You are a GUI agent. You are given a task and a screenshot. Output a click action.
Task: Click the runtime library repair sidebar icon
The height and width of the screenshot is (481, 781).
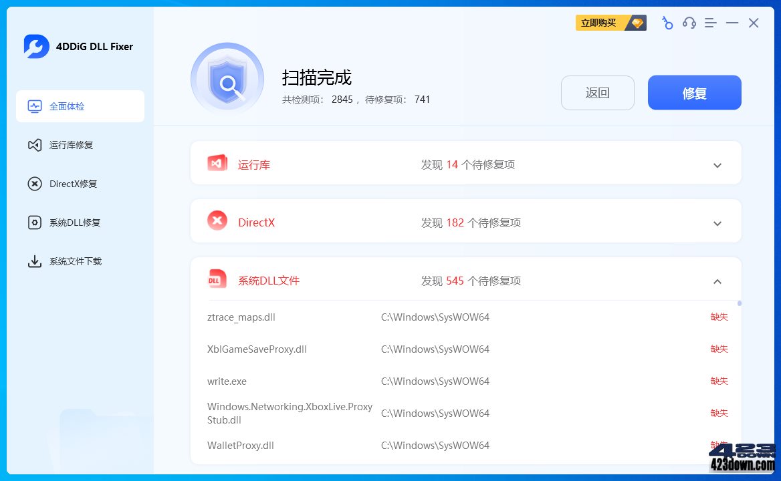click(x=34, y=145)
